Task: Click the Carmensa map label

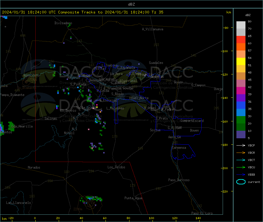Action: 179,148
